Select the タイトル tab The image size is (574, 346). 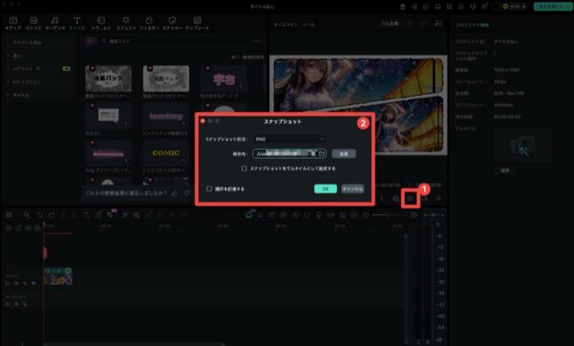point(77,23)
